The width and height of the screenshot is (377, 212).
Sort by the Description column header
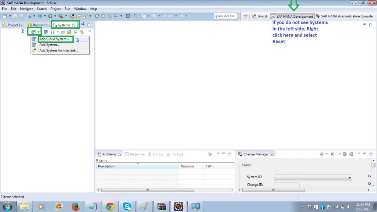tap(138, 166)
